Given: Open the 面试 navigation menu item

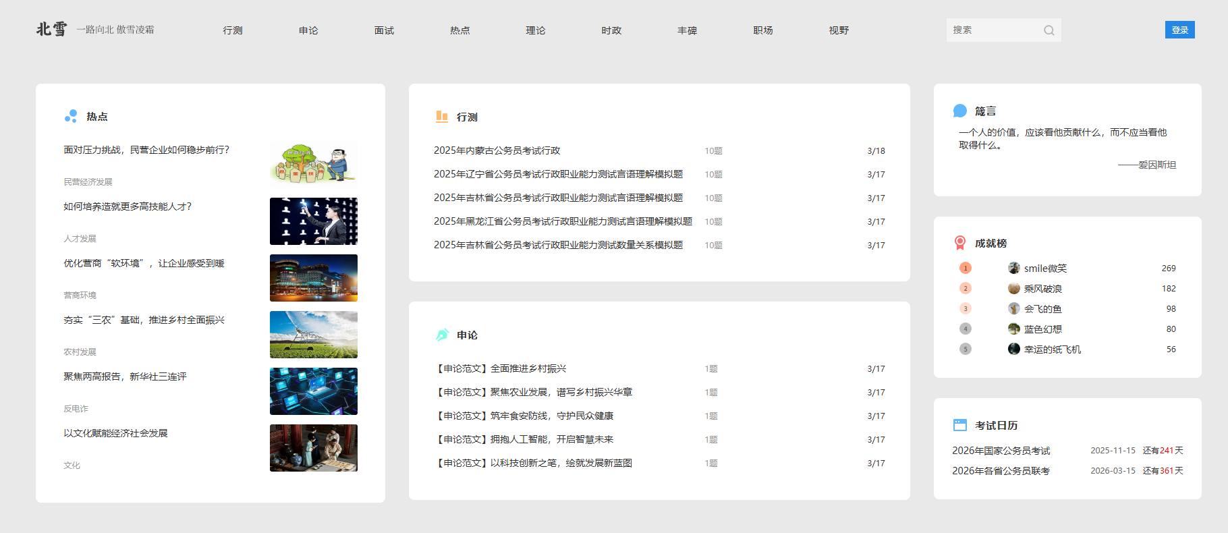Looking at the screenshot, I should tap(384, 30).
